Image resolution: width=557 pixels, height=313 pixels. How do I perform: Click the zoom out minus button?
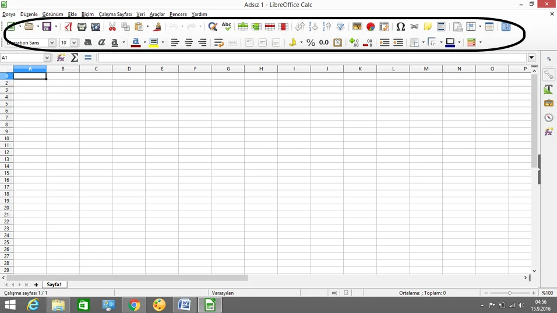point(486,293)
